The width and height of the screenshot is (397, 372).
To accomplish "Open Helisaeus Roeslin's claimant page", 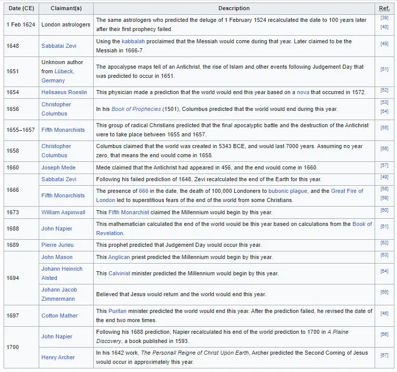I will point(64,92).
